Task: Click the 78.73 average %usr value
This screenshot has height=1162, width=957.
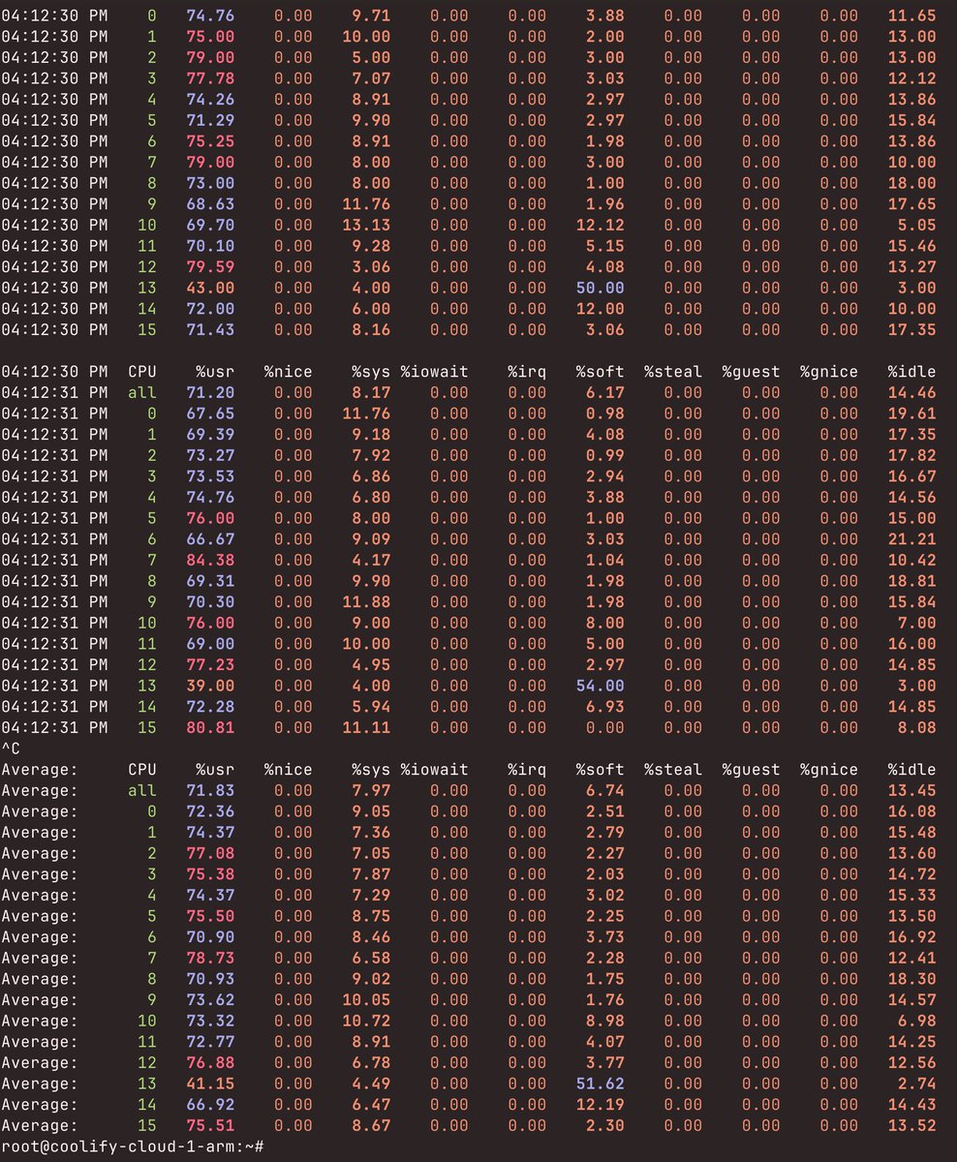Action: click(x=210, y=958)
